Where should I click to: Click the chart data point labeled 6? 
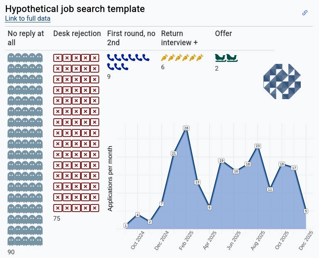(209, 207)
